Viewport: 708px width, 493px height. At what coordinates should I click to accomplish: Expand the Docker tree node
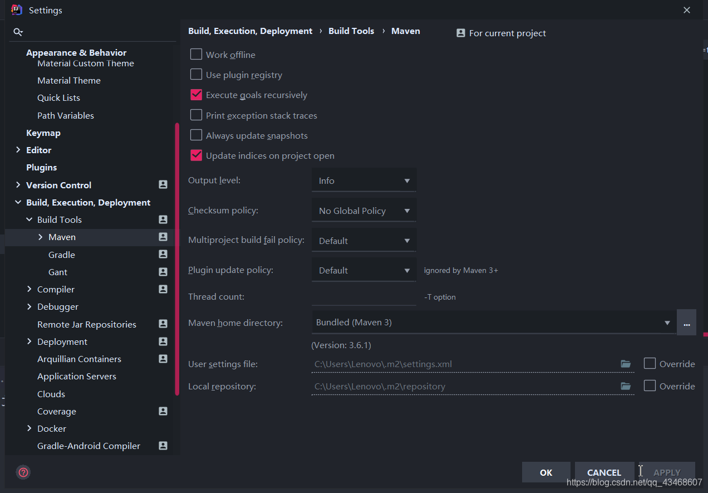(29, 428)
